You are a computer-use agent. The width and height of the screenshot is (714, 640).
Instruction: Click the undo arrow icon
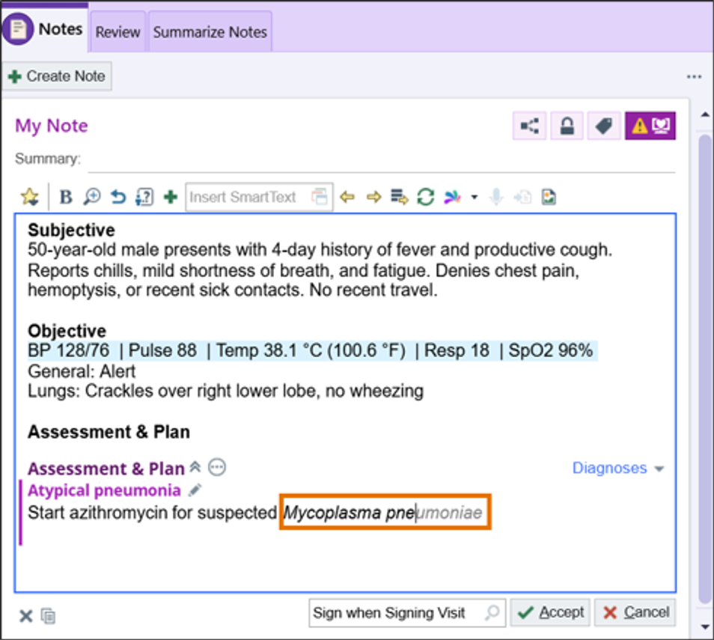(118, 197)
